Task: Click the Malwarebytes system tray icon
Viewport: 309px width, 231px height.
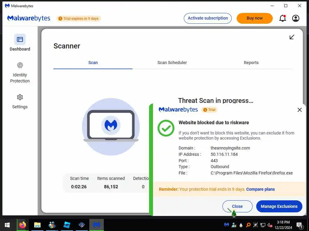Action: click(x=226, y=225)
